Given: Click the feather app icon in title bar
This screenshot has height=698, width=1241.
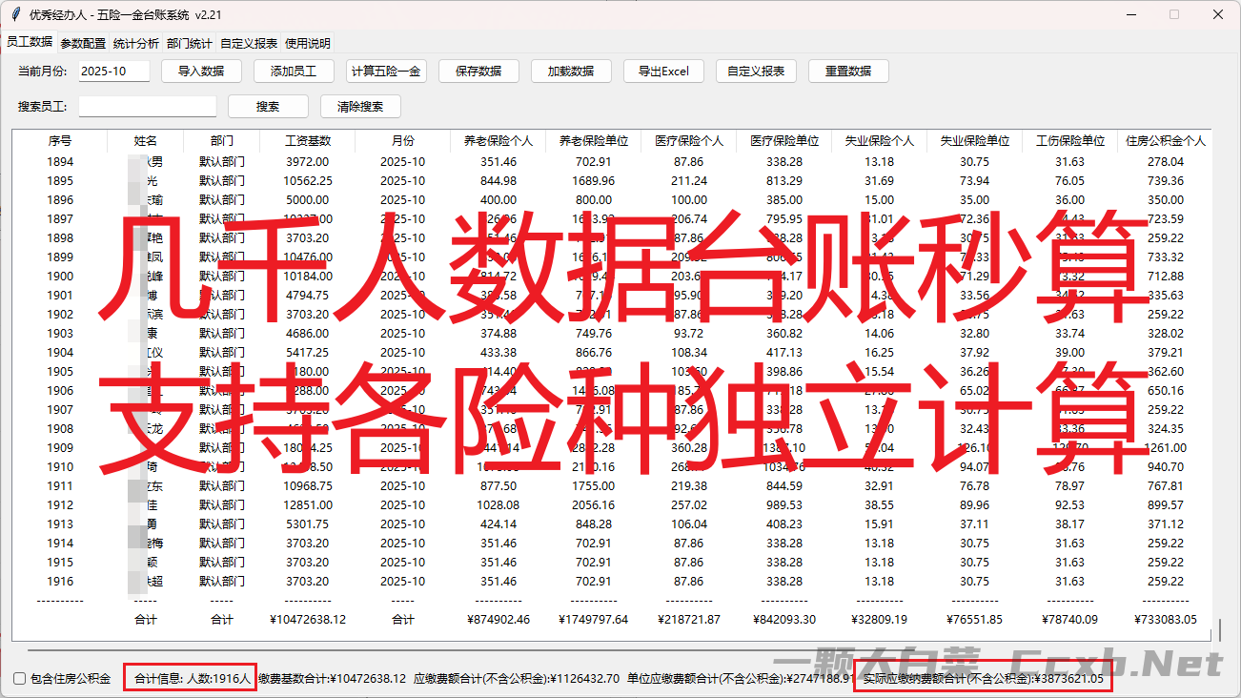Looking at the screenshot, I should (15, 14).
